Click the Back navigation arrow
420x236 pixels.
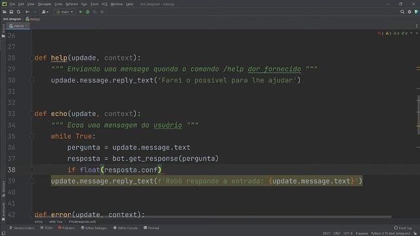(28, 12)
